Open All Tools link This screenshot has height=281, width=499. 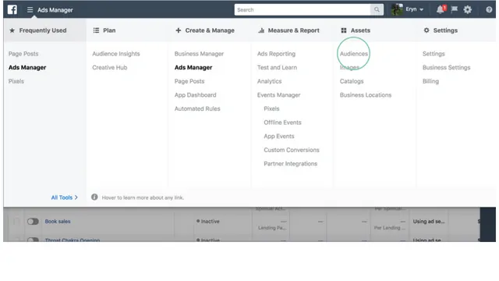click(x=64, y=197)
